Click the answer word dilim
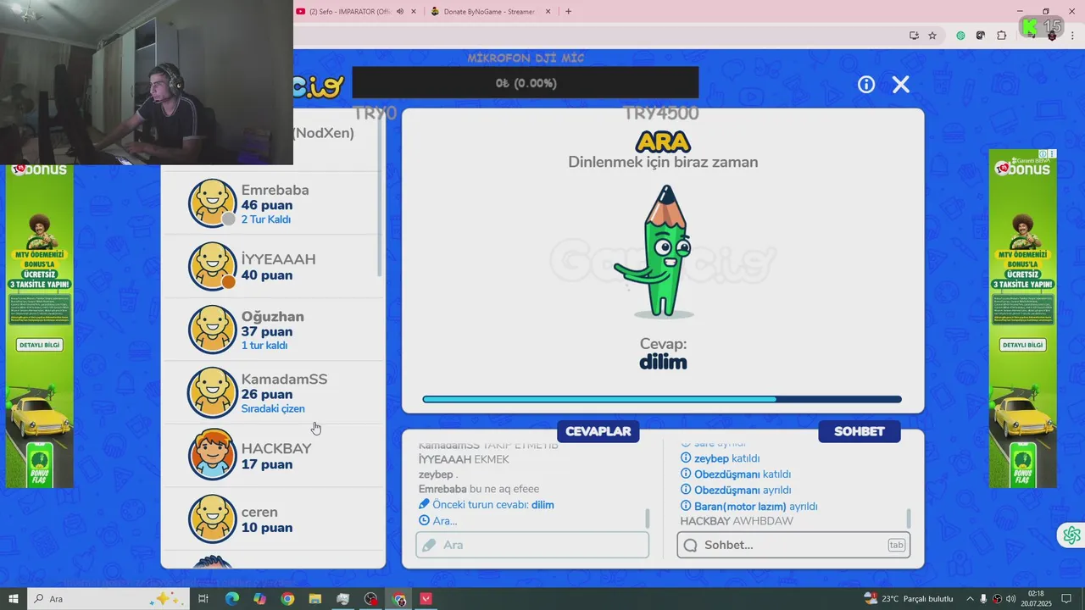This screenshot has width=1085, height=610. coord(663,362)
